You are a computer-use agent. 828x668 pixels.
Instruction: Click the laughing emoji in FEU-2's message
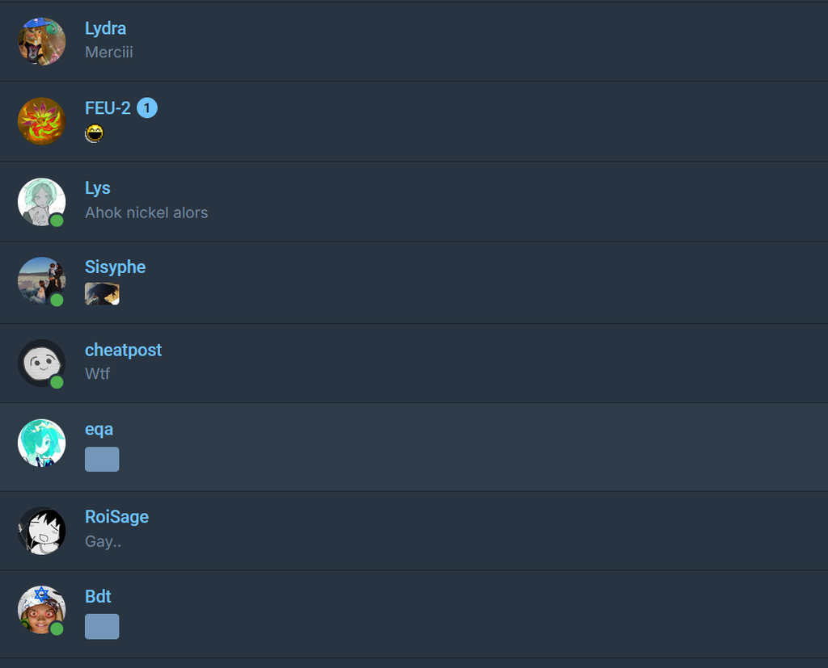coord(95,134)
